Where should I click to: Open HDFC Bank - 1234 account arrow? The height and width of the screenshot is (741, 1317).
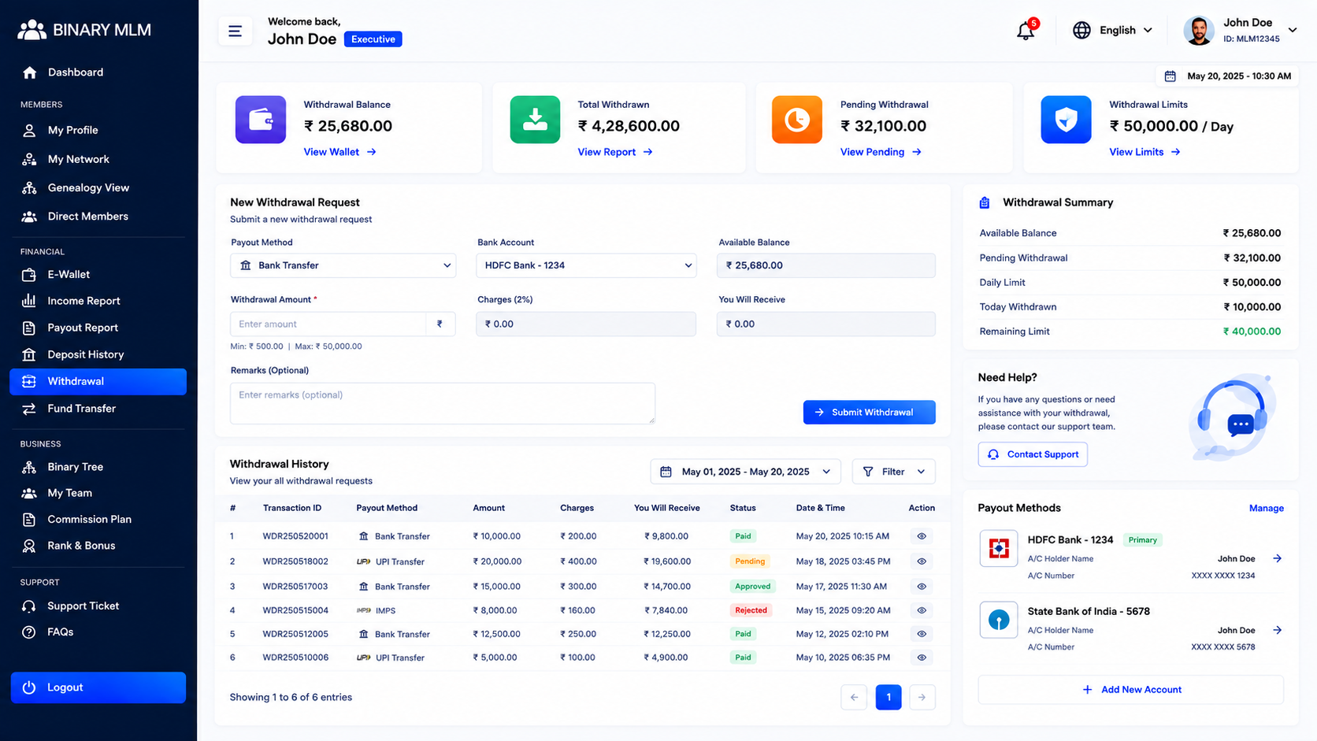click(x=1277, y=558)
